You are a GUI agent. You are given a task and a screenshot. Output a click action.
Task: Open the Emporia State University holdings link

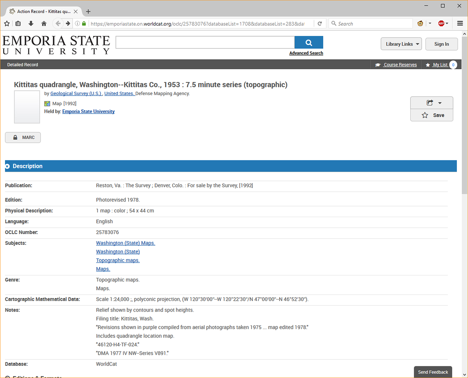point(88,112)
